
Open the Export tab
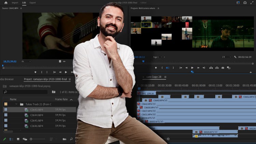(32, 3)
